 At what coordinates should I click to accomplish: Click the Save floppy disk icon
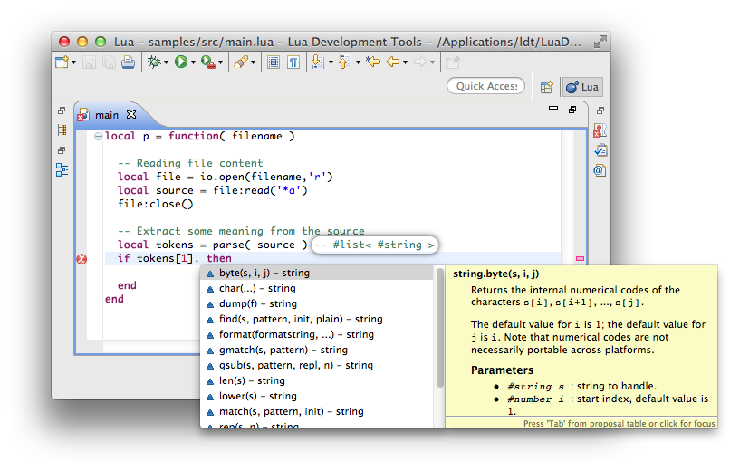point(89,62)
